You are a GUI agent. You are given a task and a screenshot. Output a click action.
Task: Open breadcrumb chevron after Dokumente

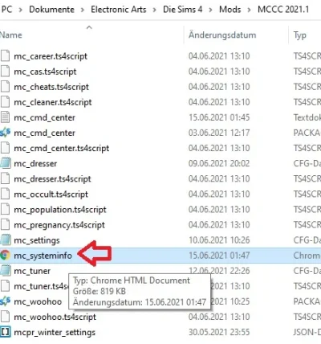coord(83,10)
